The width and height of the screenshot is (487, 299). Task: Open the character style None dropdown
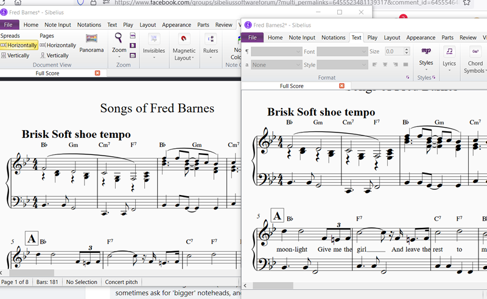(276, 65)
